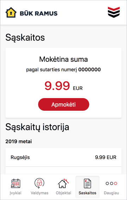127x200 pixels.
Task: Click the BŪK RAMUS brand text
Action: pos(39,13)
